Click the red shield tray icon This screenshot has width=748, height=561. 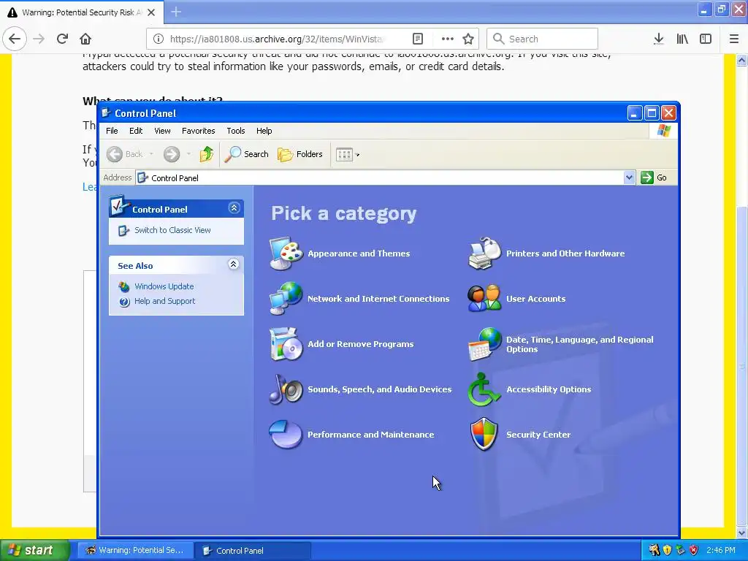coord(694,550)
